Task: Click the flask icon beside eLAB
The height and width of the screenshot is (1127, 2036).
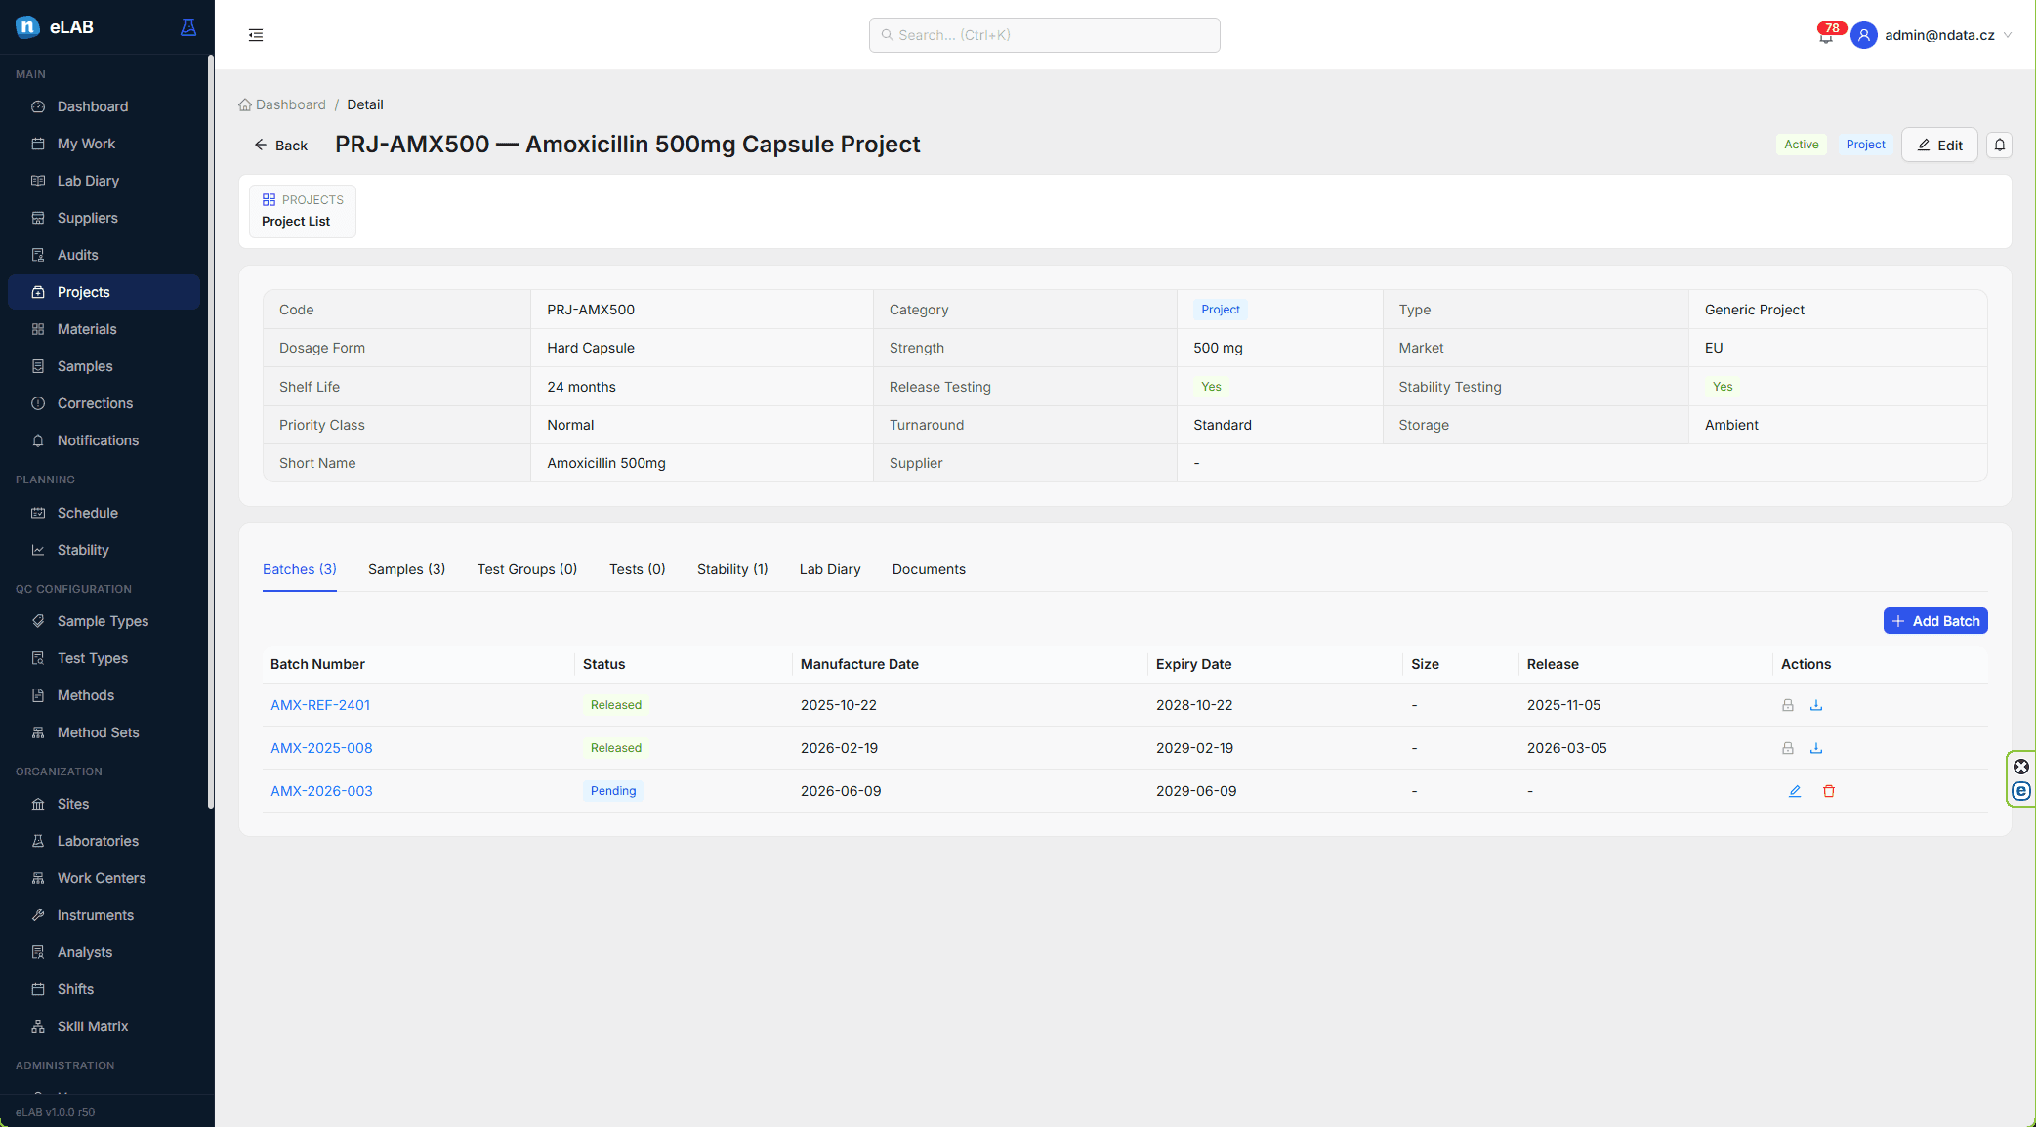Action: [188, 27]
